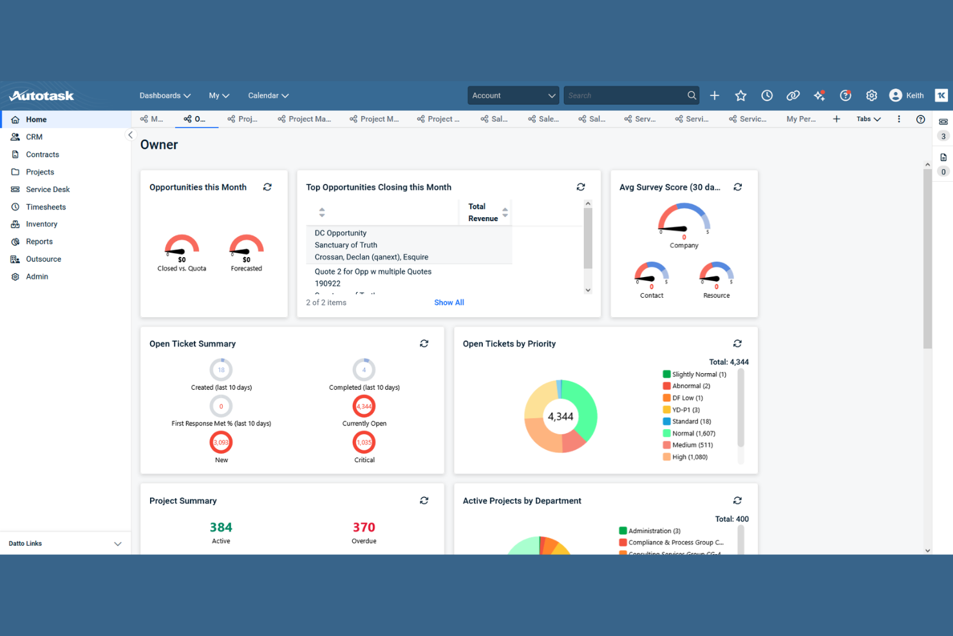This screenshot has height=636, width=953.
Task: Click into the Search input field
Action: 625,95
